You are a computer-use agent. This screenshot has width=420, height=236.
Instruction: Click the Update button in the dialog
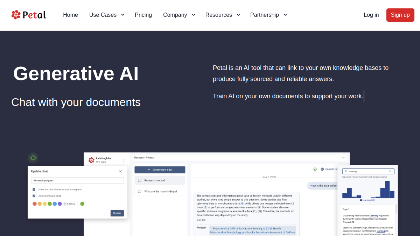[x=117, y=213]
